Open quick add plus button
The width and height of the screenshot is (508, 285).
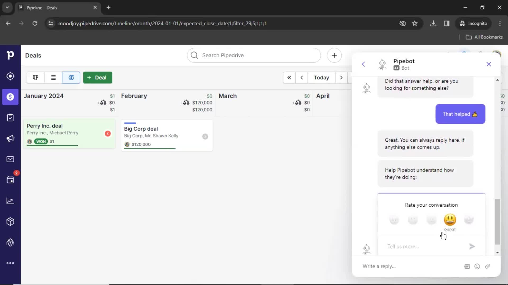pos(334,55)
